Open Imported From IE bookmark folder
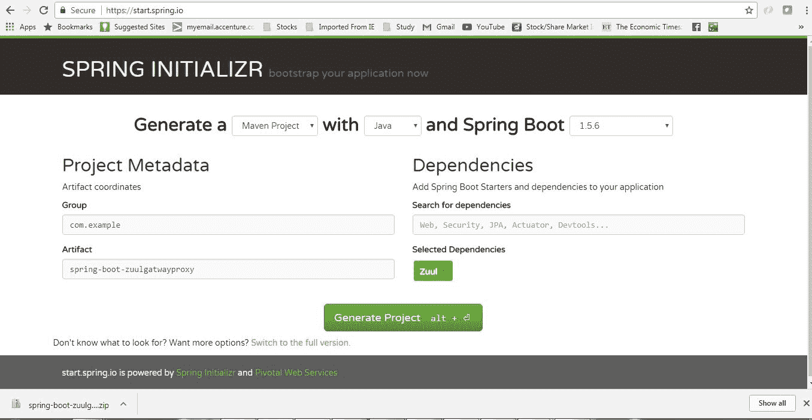This screenshot has width=812, height=420. (340, 27)
